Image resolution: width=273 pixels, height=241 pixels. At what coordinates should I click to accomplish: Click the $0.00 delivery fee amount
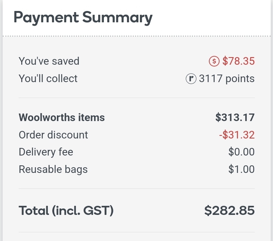pyautogui.click(x=242, y=152)
